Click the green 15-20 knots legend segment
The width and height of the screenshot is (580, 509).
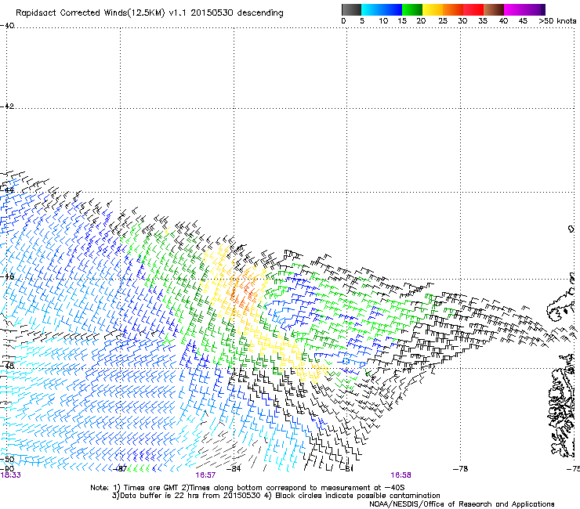(x=412, y=9)
